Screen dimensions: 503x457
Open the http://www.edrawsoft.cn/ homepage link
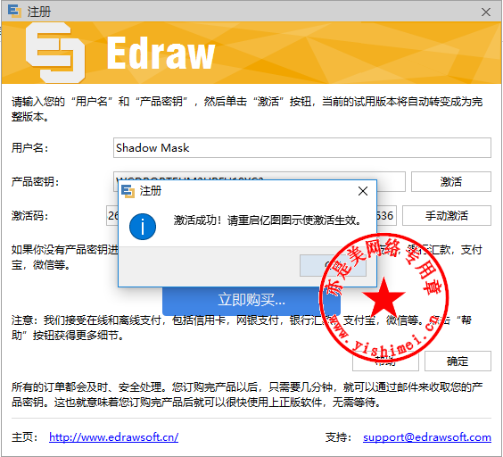click(x=113, y=437)
